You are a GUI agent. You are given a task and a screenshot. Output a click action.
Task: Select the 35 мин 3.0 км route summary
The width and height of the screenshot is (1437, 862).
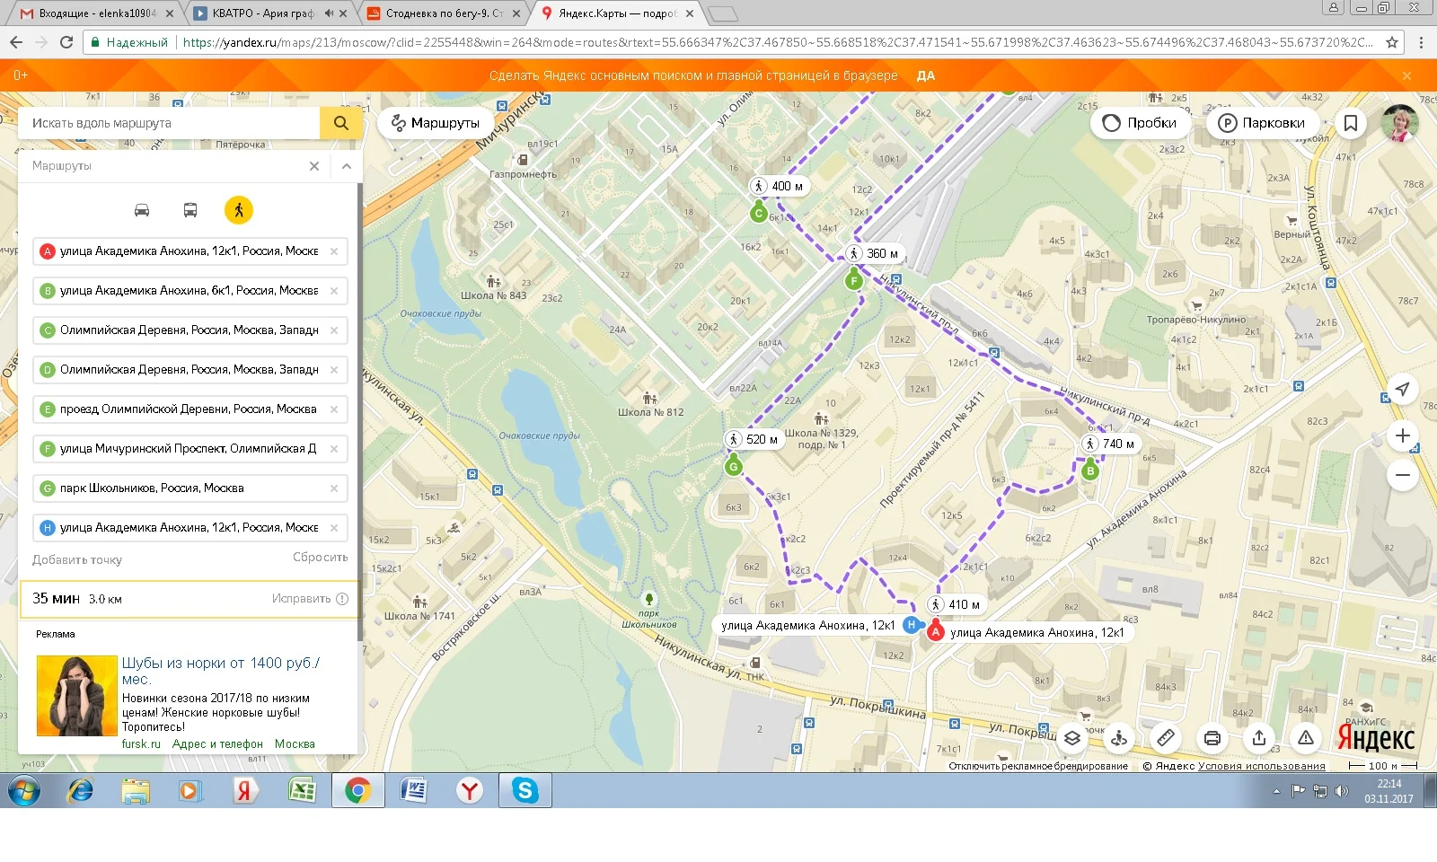pos(190,599)
